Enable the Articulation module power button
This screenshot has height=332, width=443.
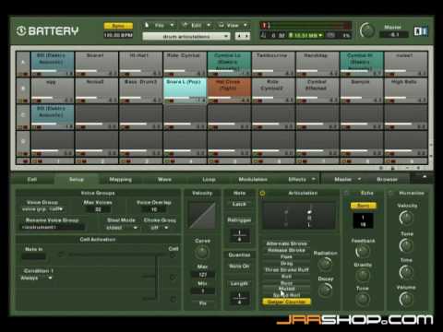point(262,194)
